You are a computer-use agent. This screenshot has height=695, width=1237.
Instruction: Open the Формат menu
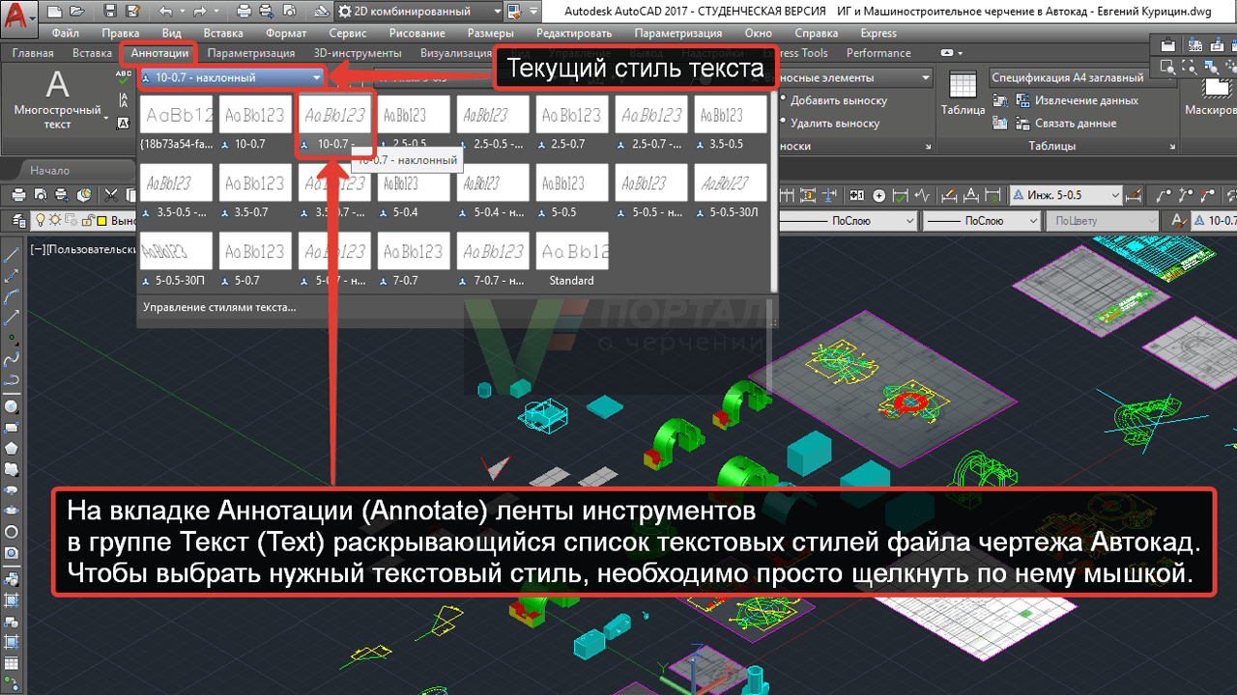tap(286, 33)
